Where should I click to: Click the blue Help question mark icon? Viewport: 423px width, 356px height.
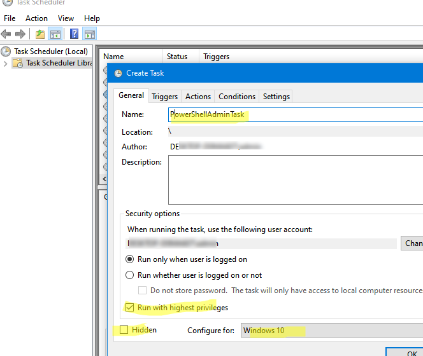(x=74, y=34)
